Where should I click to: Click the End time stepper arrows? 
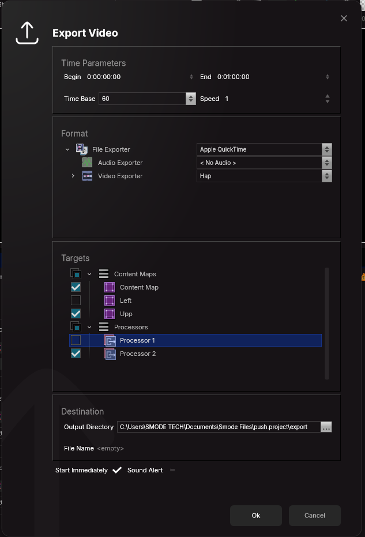(328, 77)
